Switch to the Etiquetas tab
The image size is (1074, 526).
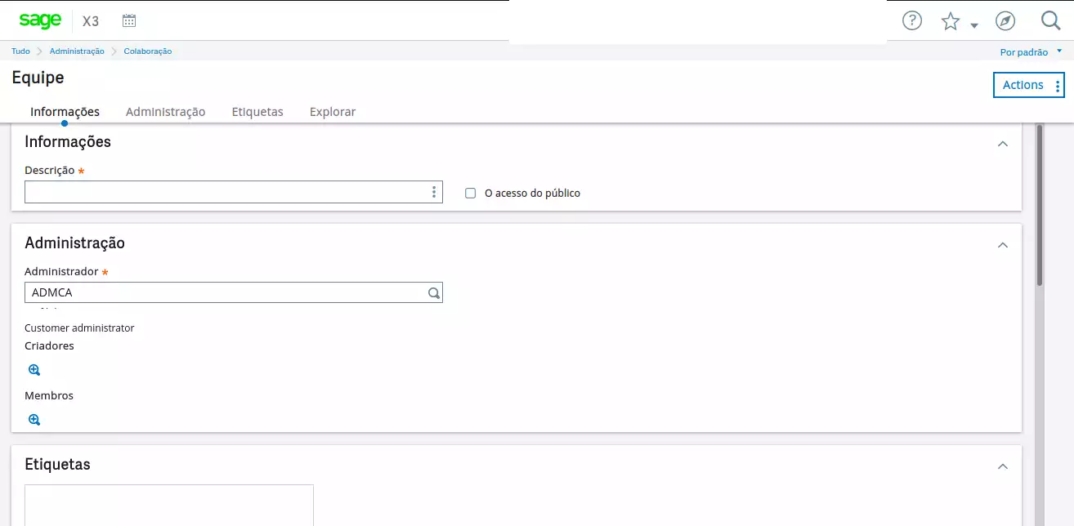tap(257, 112)
